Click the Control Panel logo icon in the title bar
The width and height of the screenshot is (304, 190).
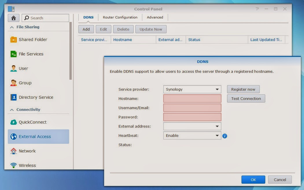(x=11, y=9)
